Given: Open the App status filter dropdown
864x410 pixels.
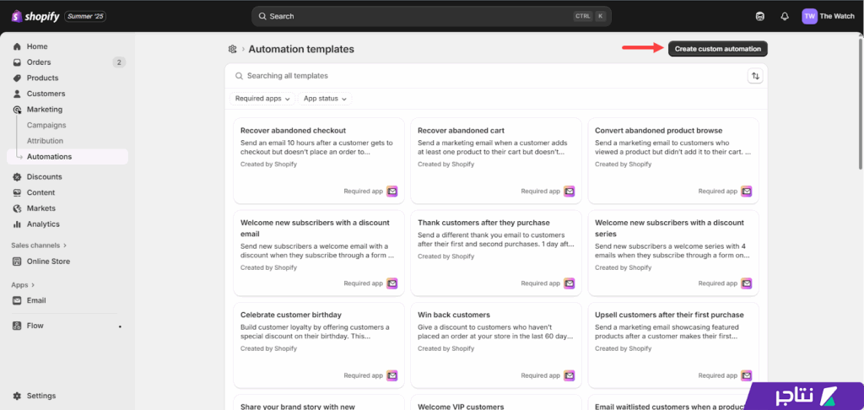Looking at the screenshot, I should point(325,99).
